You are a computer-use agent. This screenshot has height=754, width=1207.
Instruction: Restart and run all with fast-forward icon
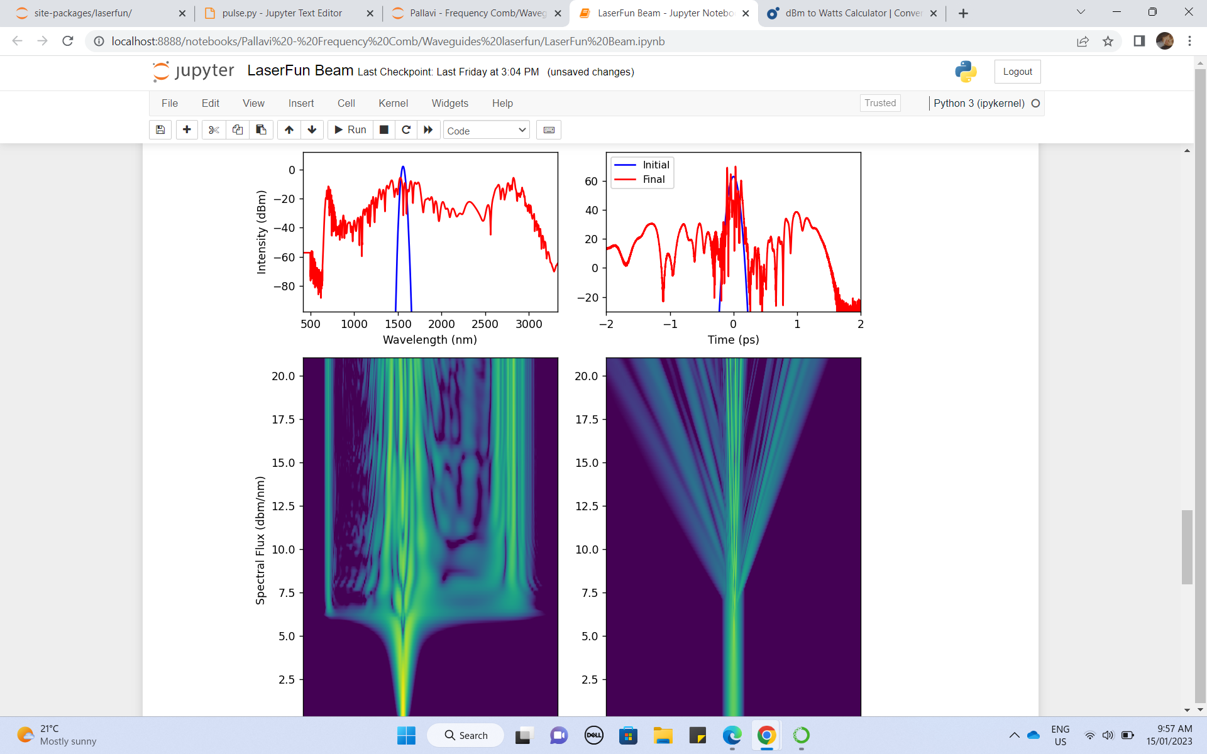428,129
